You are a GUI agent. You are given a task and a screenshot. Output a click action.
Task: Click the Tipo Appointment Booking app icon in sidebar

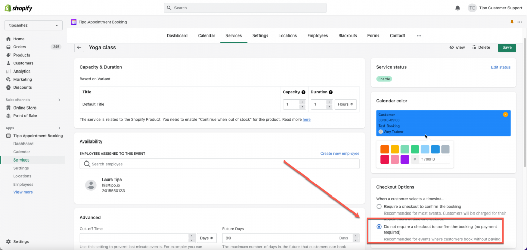click(x=8, y=136)
